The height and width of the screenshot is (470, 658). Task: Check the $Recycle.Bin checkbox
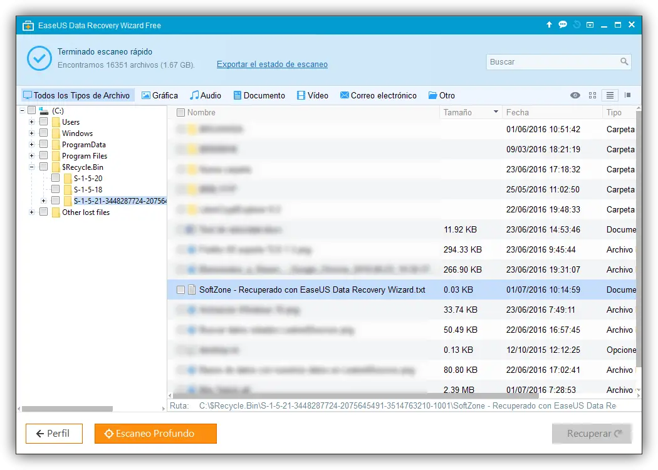[x=43, y=167]
